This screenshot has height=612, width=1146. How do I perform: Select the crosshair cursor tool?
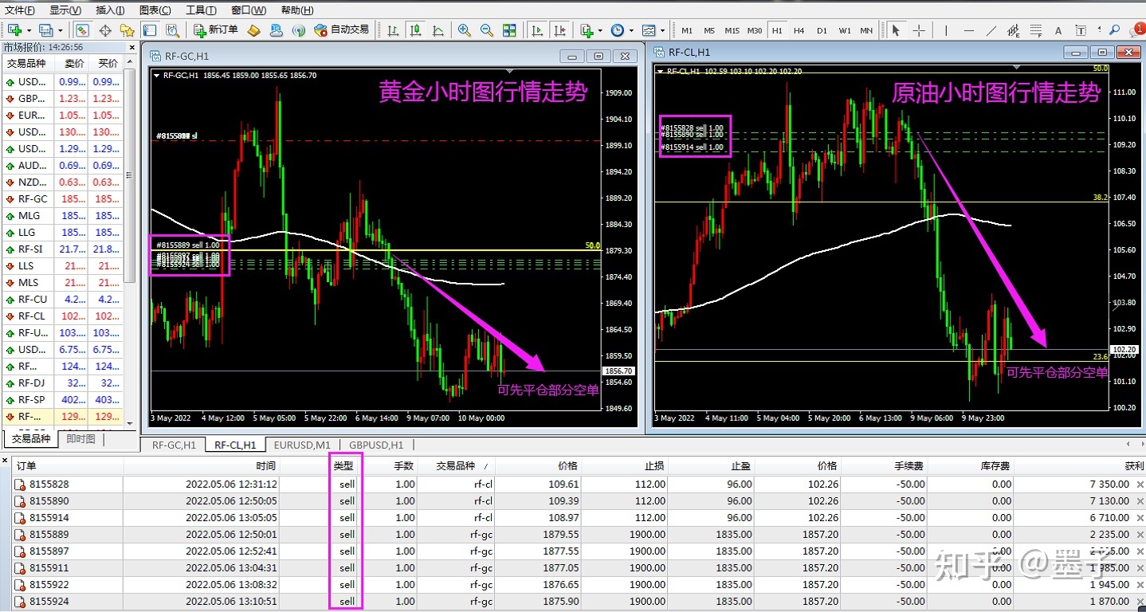[x=919, y=30]
